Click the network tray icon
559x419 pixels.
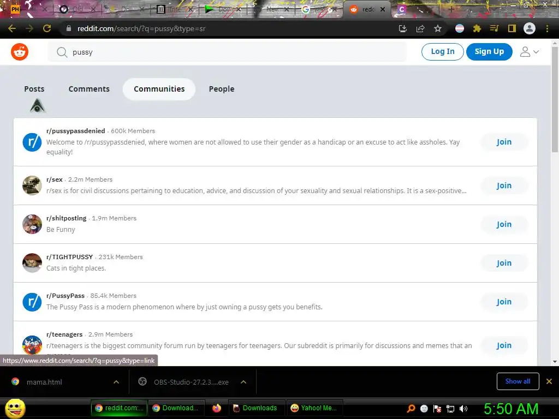click(450, 409)
